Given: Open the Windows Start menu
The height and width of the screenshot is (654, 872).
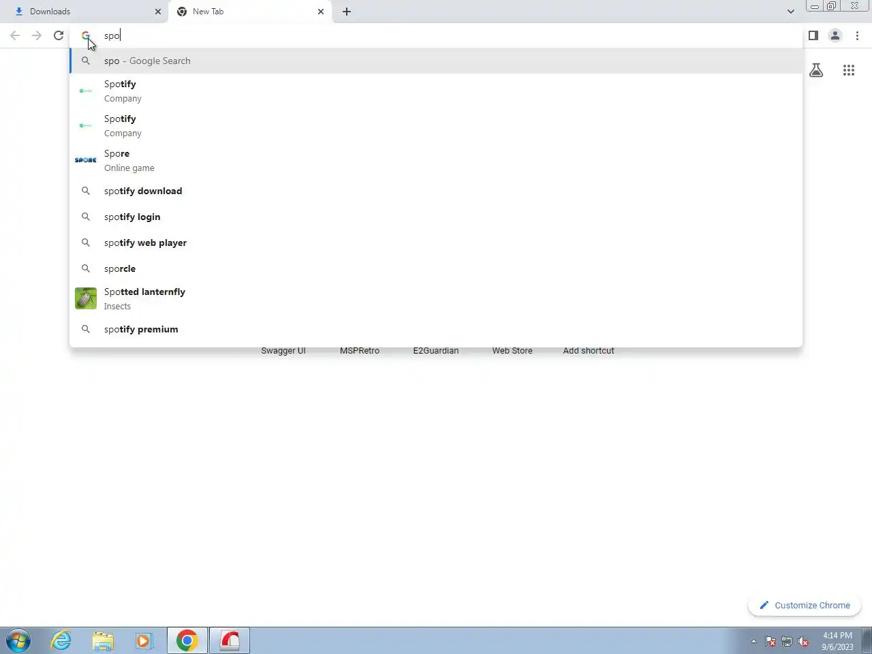Looking at the screenshot, I should [18, 641].
